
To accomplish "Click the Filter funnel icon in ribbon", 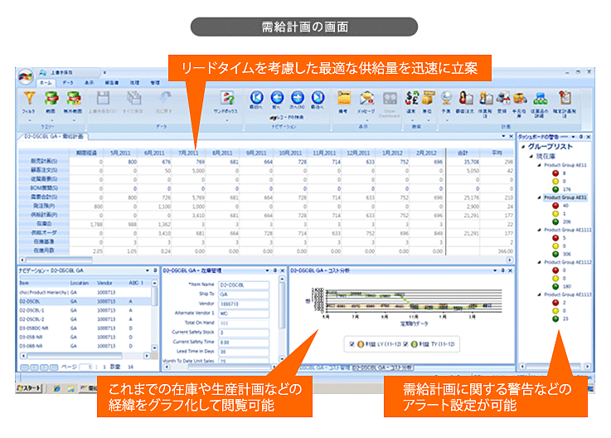I will pos(29,99).
